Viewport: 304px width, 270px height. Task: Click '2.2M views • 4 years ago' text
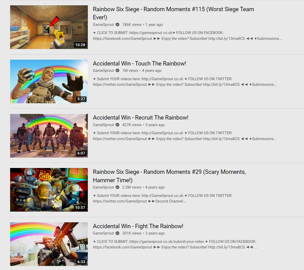coord(143,187)
